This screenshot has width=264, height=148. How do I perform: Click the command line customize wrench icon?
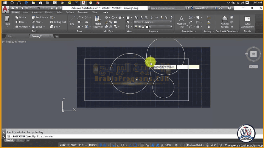pos(4,137)
